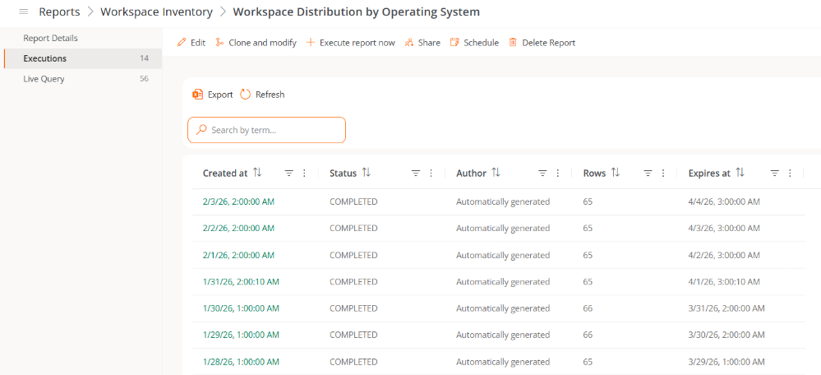
Task: Open filter for Author column
Action: (x=542, y=174)
